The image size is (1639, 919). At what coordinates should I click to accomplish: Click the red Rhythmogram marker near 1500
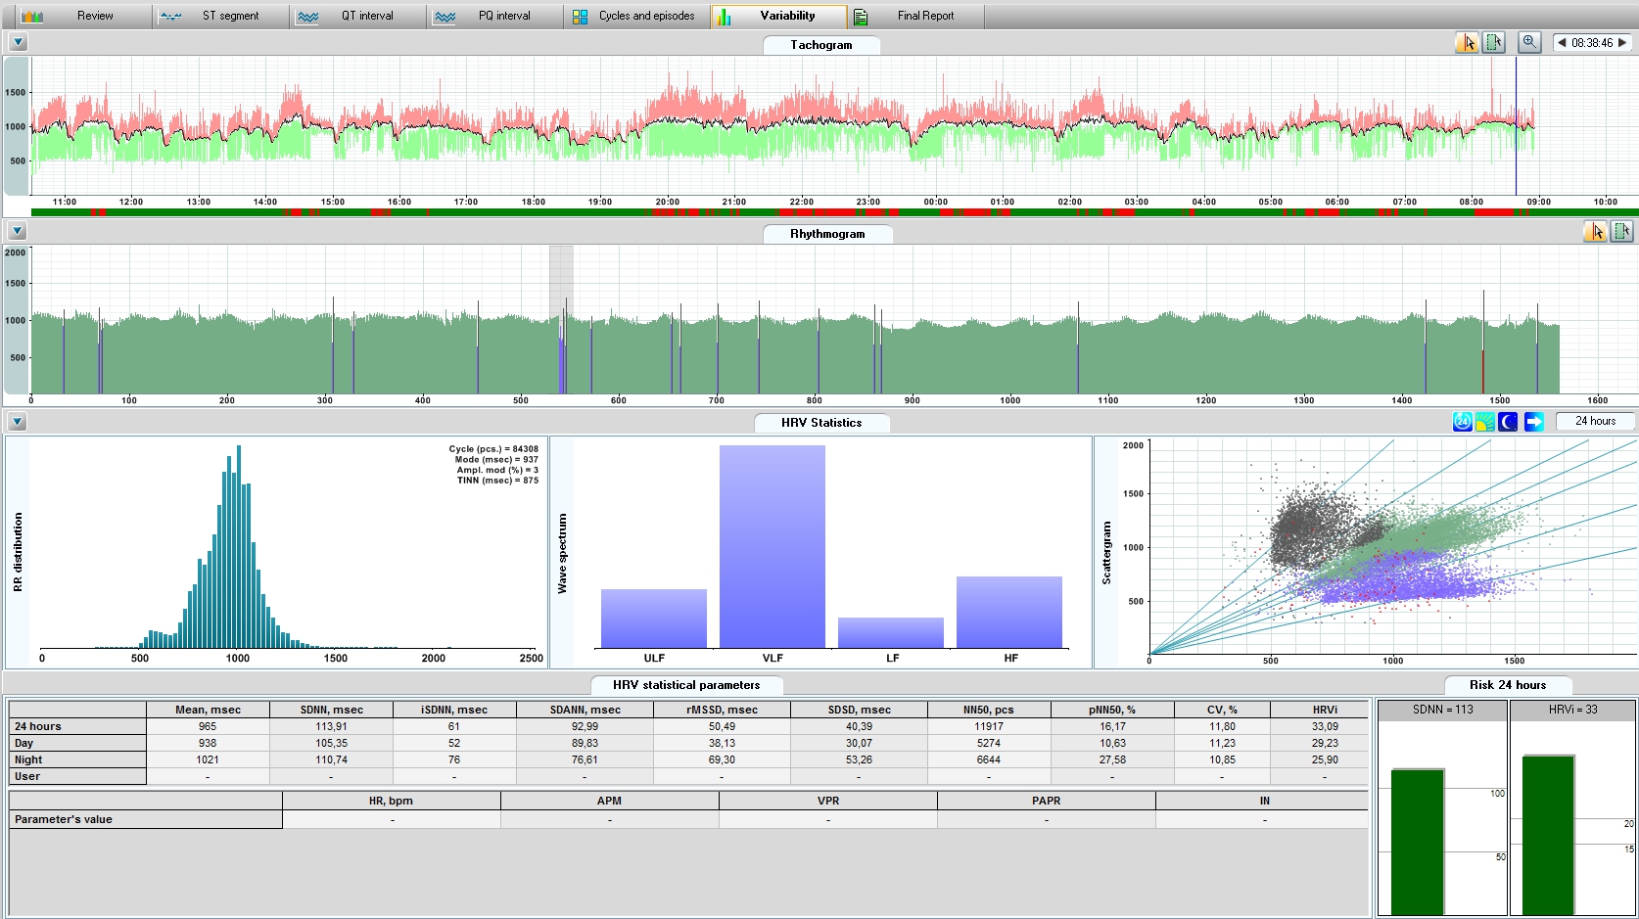pos(1482,372)
